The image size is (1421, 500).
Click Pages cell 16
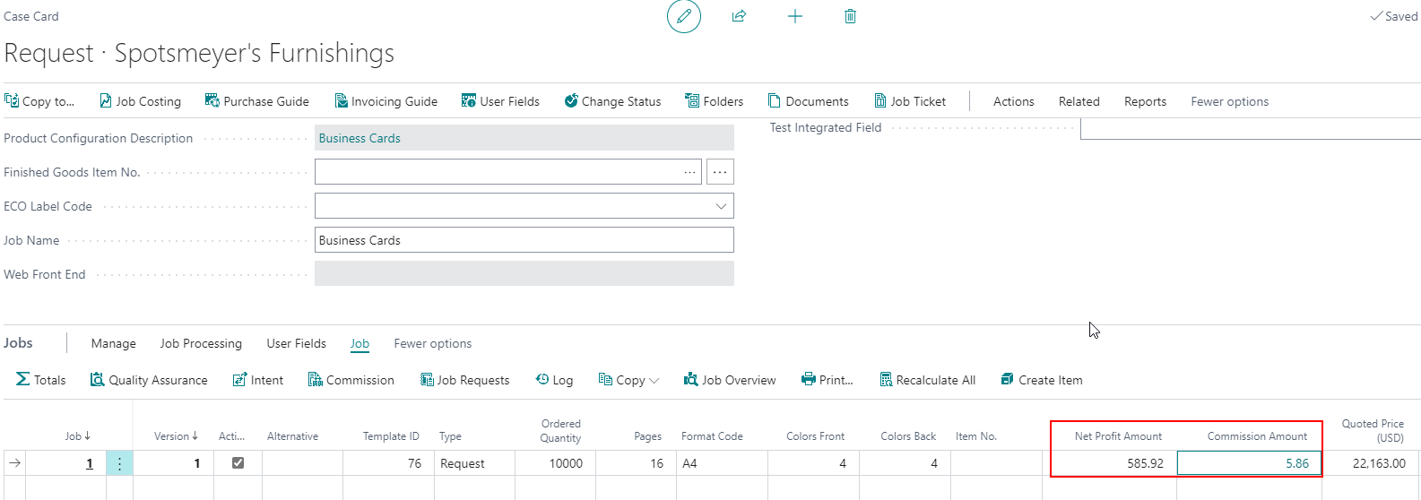[x=633, y=463]
